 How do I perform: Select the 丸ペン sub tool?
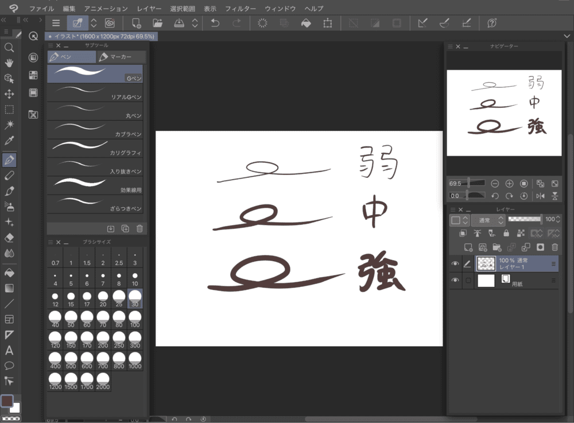(x=95, y=111)
